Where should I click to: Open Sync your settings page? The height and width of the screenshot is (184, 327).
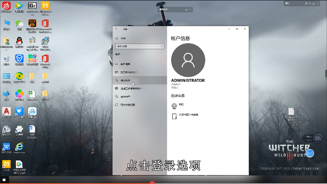point(140,104)
